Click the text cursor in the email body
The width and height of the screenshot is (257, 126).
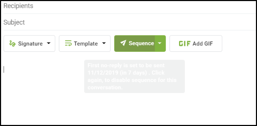[x=4, y=69]
